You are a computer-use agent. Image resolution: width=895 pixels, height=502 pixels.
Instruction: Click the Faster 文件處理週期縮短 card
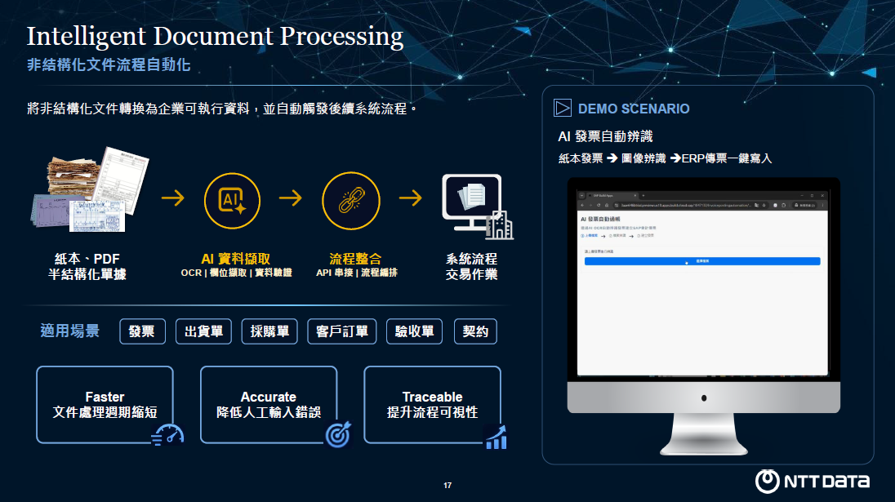click(105, 404)
